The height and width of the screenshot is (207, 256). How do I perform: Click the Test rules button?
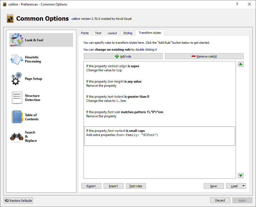136,186
